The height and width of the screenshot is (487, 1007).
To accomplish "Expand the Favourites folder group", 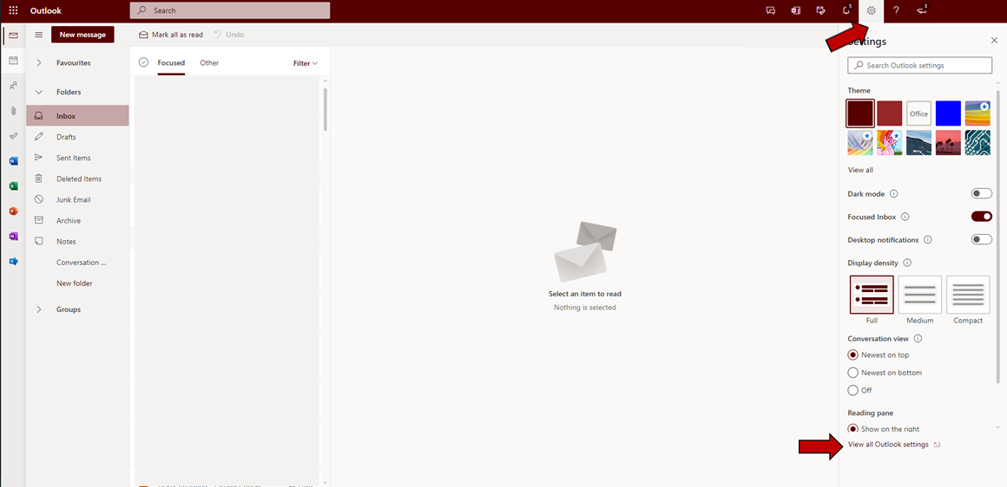I will 39,63.
